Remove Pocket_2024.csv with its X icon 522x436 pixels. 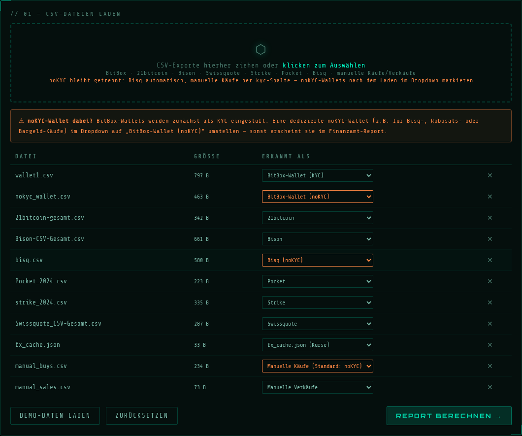point(489,281)
